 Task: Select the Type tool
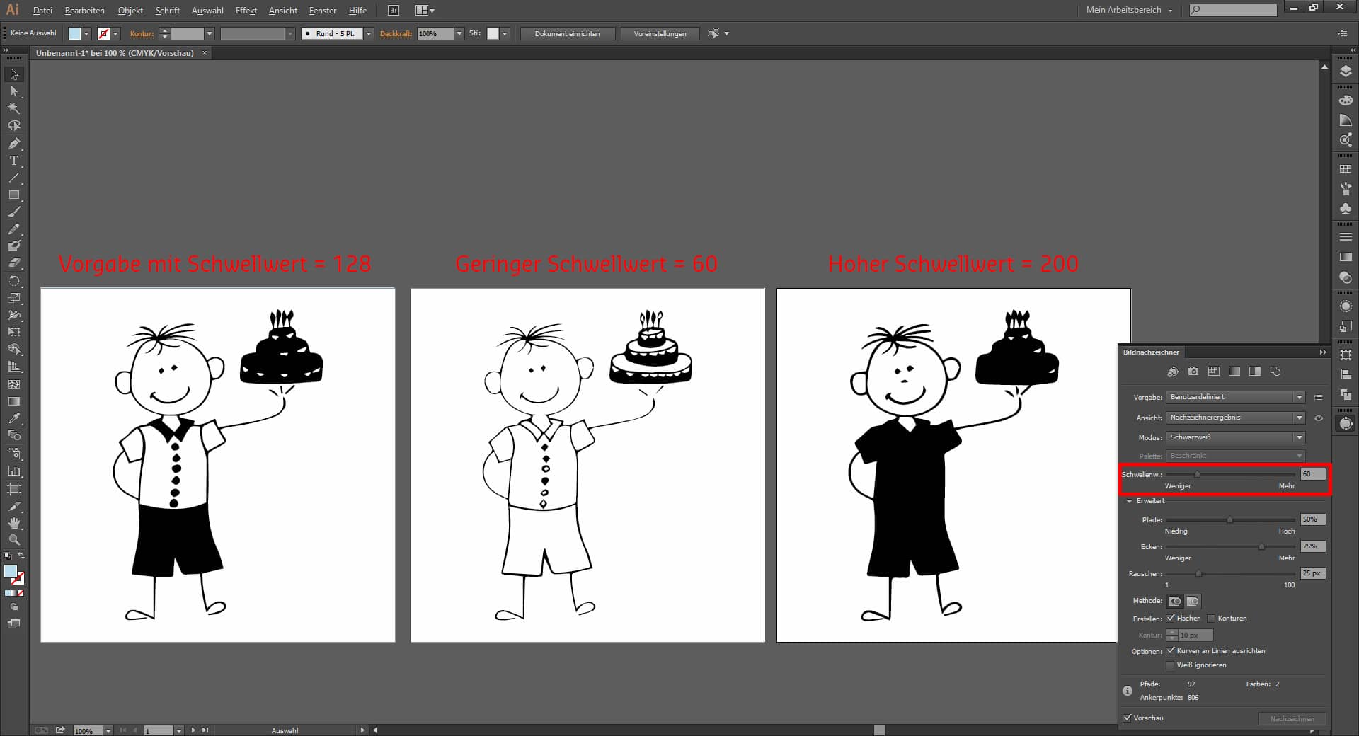tap(14, 161)
